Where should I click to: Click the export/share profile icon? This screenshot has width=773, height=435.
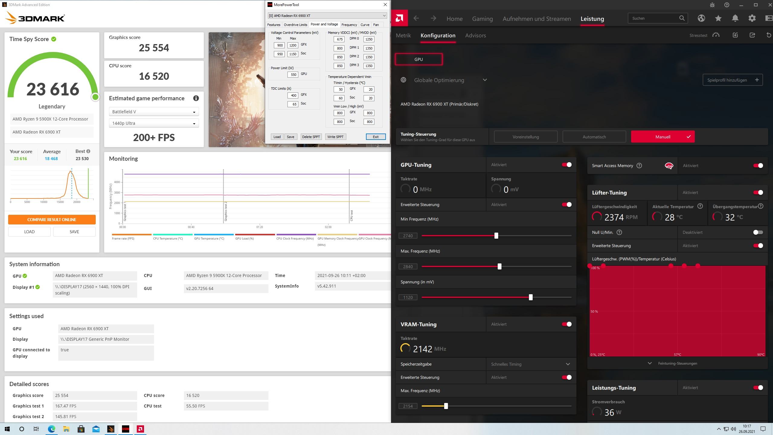point(752,35)
